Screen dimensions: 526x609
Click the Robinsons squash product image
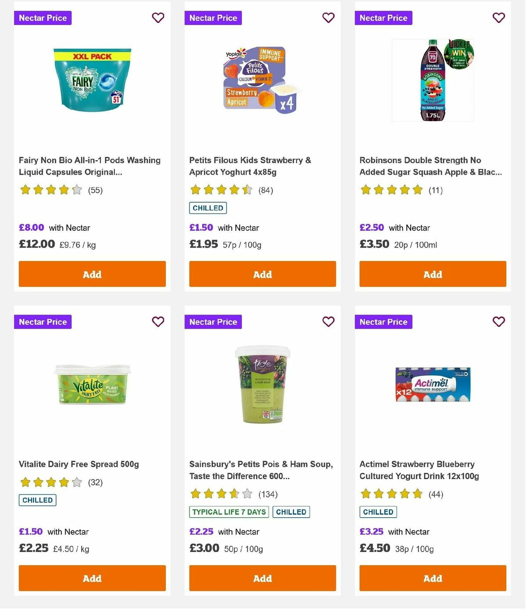point(432,80)
